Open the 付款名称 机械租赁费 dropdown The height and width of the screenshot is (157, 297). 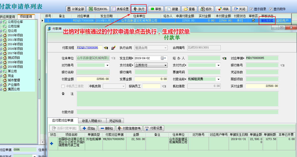218,79
